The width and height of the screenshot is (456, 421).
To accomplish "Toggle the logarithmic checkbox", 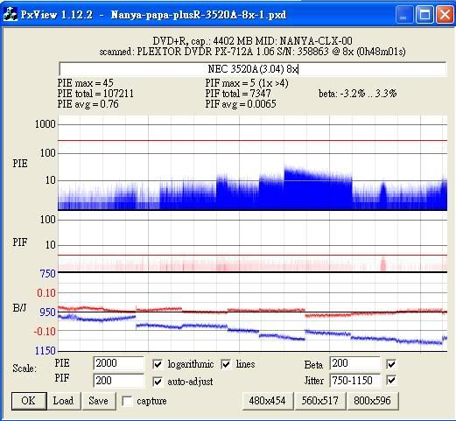I will point(158,364).
